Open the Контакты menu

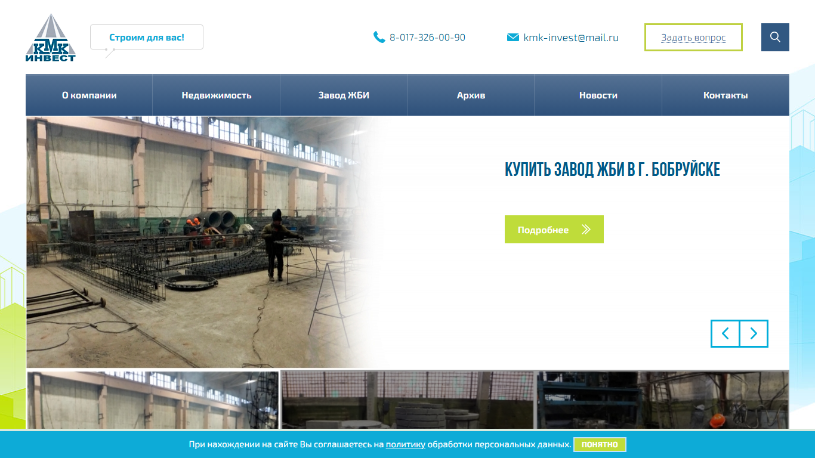pyautogui.click(x=726, y=95)
